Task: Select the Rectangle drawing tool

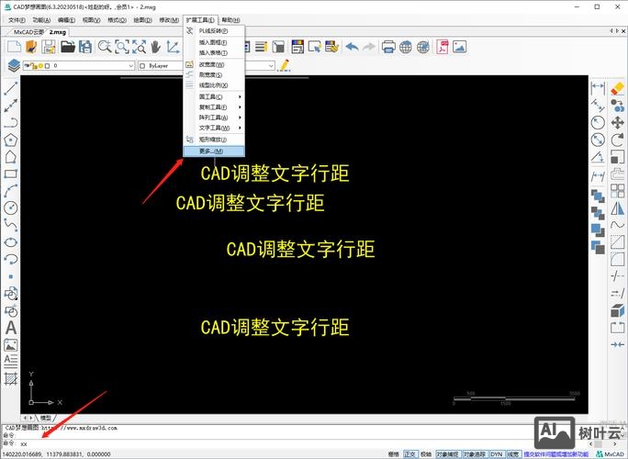Action: click(10, 174)
